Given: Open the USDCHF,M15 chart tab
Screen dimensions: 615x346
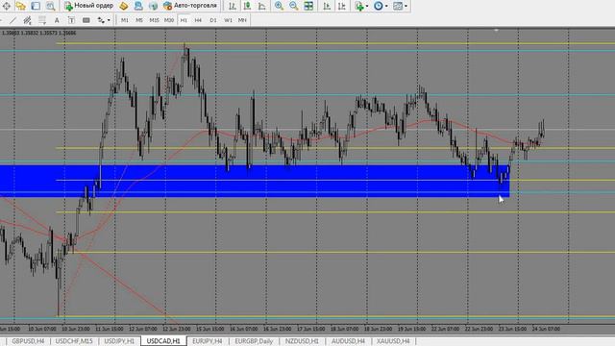Looking at the screenshot, I should 74,341.
